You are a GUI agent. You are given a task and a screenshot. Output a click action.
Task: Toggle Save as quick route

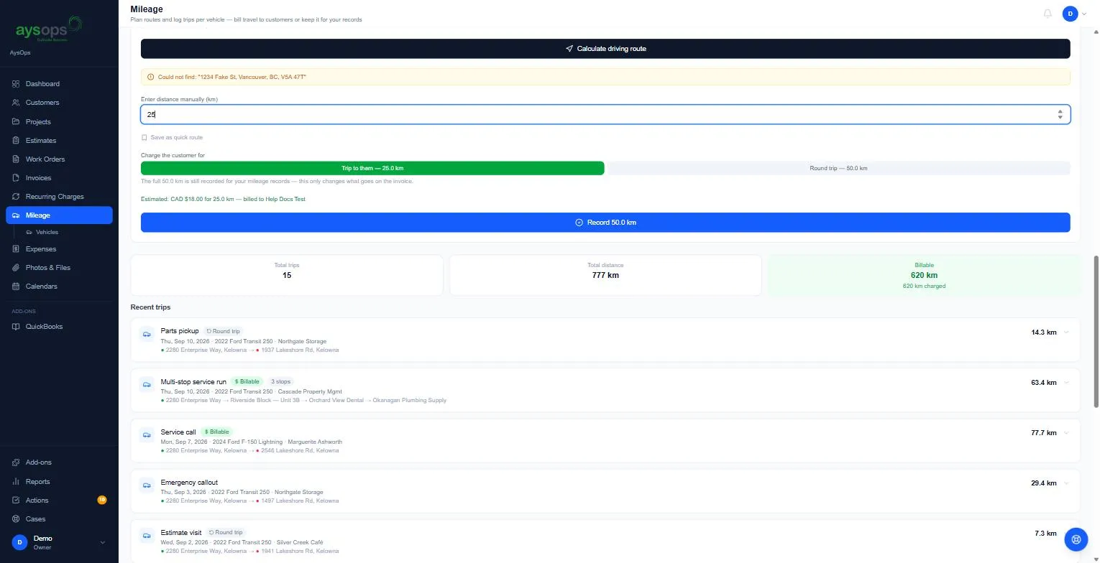click(172, 137)
